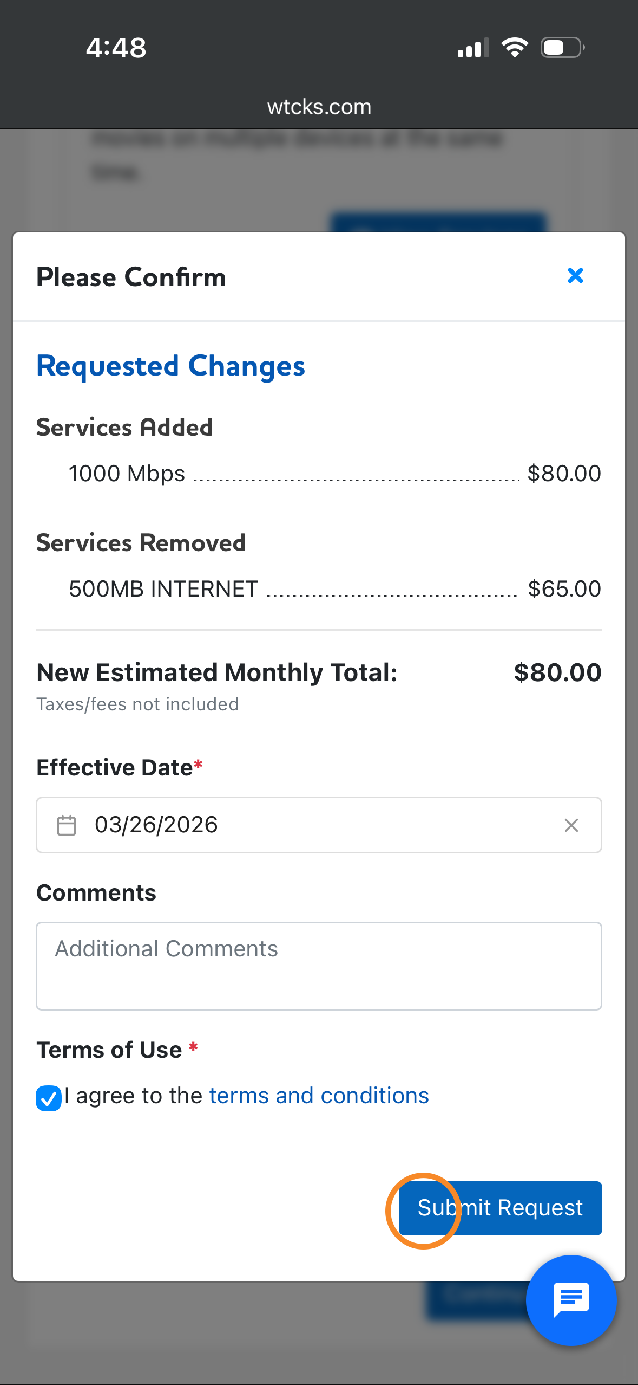Select the 1000 Mbps added service line

click(127, 474)
